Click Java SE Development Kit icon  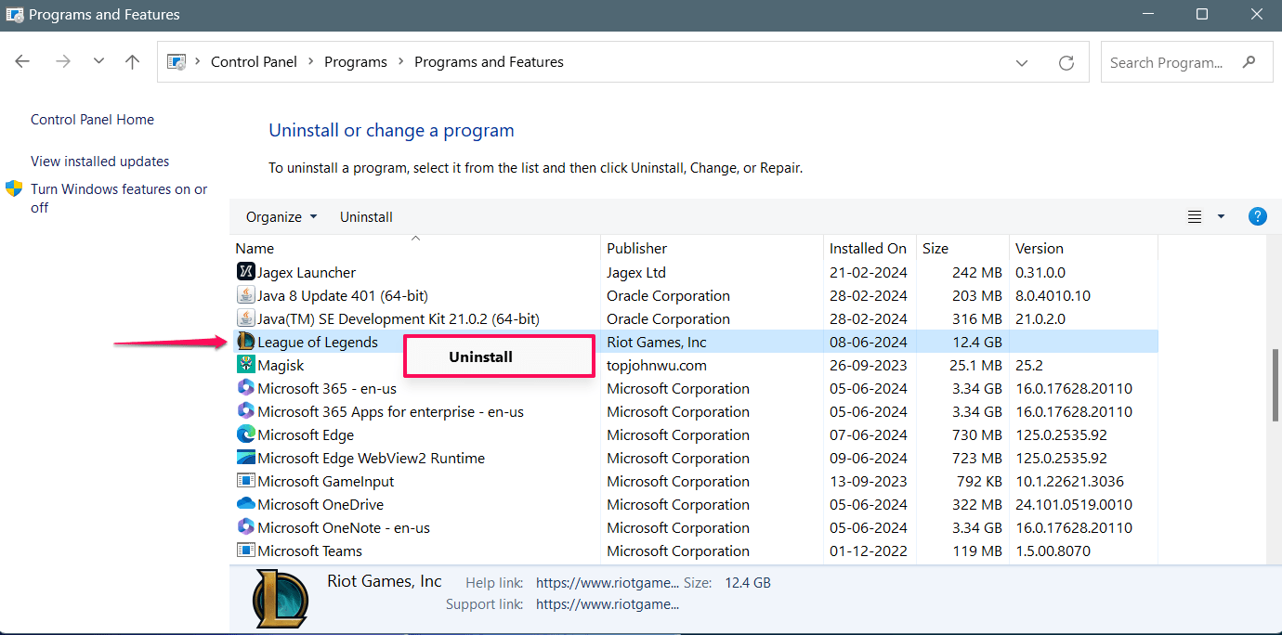[245, 318]
